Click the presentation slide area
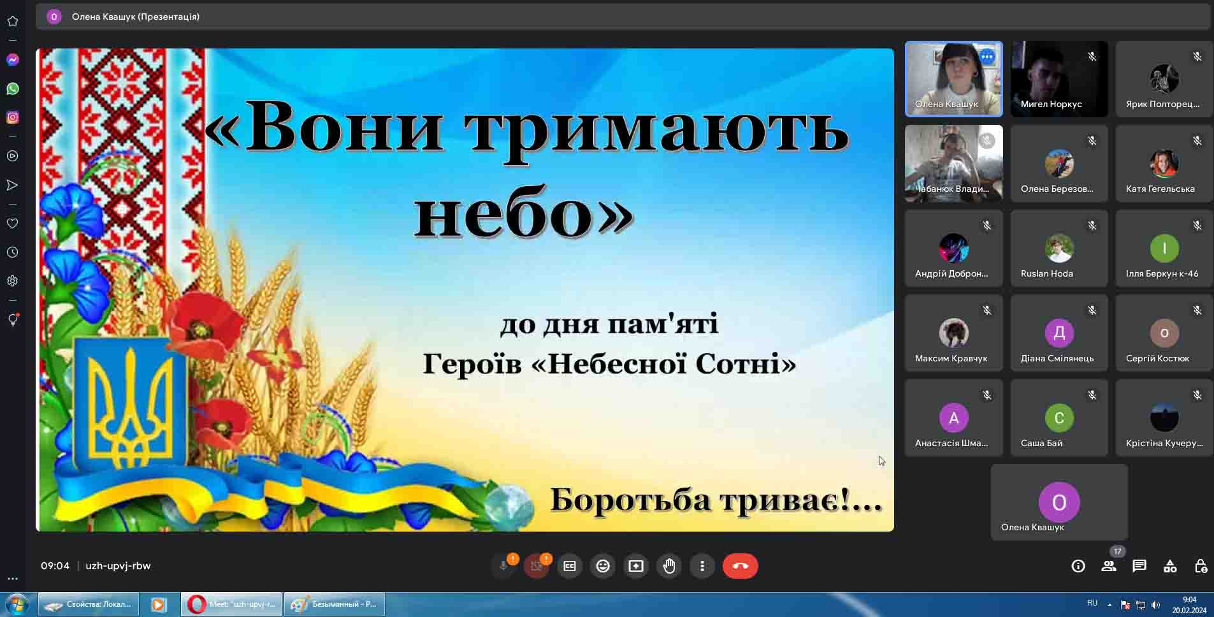This screenshot has height=617, width=1214. [465, 290]
